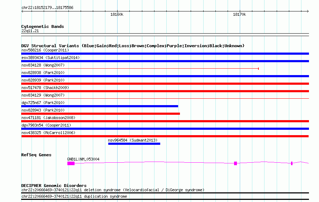Open the DGV Structural Variants track heading
Image resolution: width=319 pixels, height=202 pixels.
pos(133,46)
